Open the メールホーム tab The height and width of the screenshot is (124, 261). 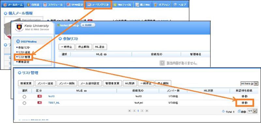point(13,5)
